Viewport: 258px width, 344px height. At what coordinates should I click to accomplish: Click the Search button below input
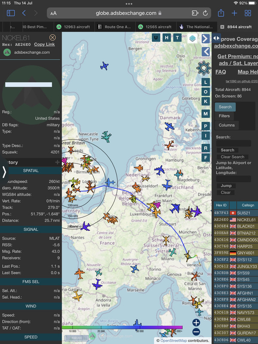[227, 150]
